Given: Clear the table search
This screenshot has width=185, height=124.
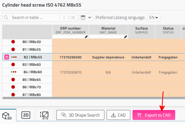Looking at the screenshot, I should (x=73, y=18).
